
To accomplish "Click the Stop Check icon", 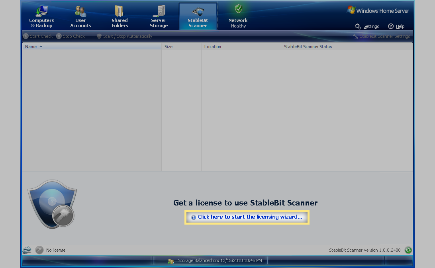I will 59,36.
